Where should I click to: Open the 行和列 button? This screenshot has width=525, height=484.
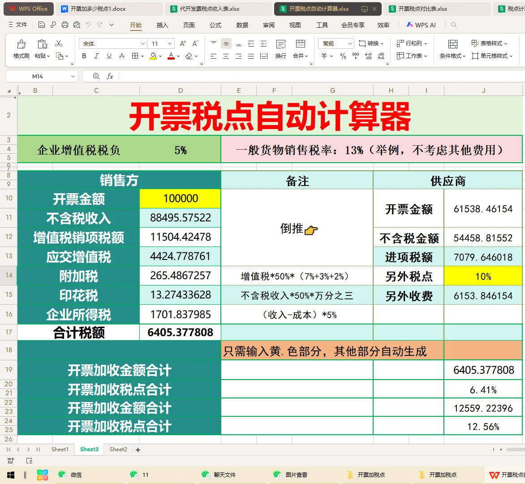[412, 43]
